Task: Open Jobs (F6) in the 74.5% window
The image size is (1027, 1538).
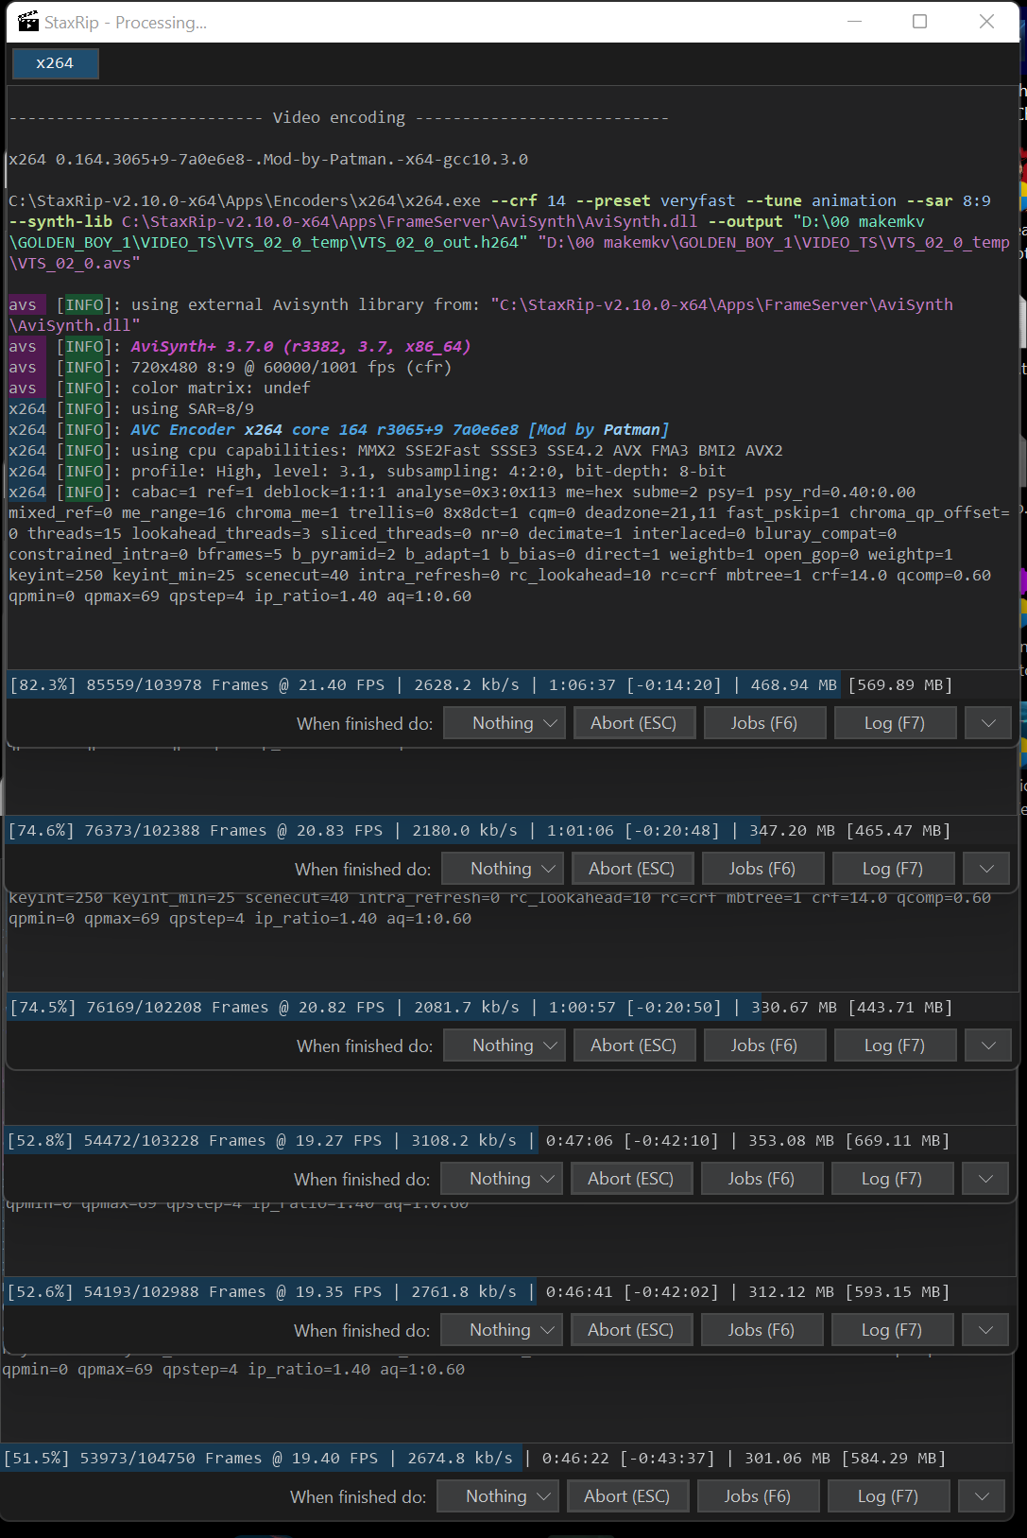Action: point(763,1045)
